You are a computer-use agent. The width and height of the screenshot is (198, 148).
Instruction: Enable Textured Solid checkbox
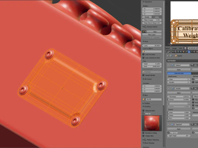coord(144,111)
